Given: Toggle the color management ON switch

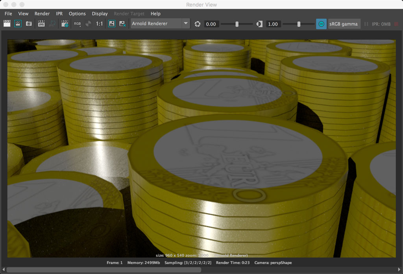Looking at the screenshot, I should click(x=321, y=24).
